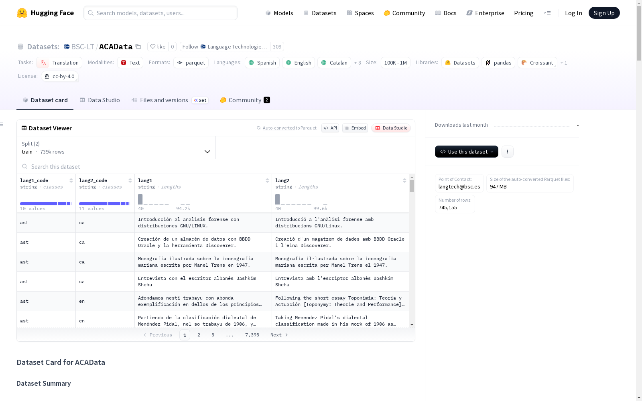Open the Community navigation menu item
The height and width of the screenshot is (401, 642).
point(404,13)
